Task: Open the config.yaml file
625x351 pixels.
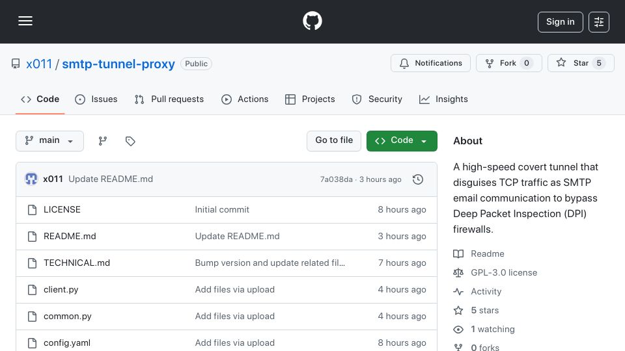Action: pos(67,343)
